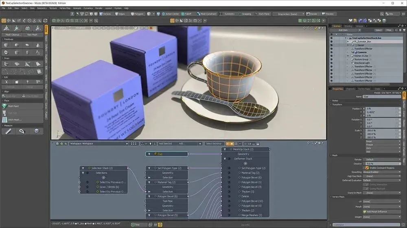Toggle visibility of the Camera item
The image size is (407, 228).
[331, 52]
